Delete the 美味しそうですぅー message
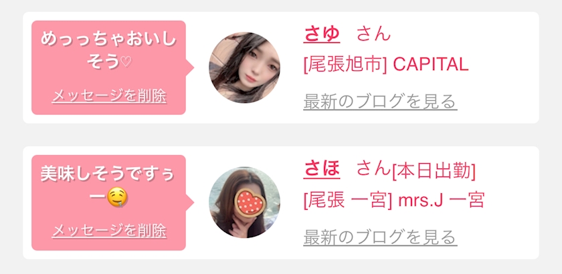The height and width of the screenshot is (274, 562). [109, 231]
